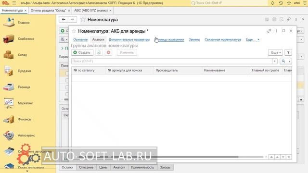Viewport: 308px width, 173px height.
Task: Open Розница cash register icon
Action: click(9, 87)
